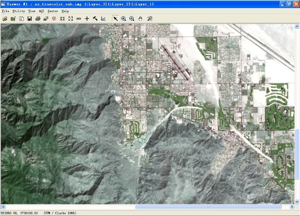This screenshot has height=216, width=300.
Task: Open the Help menu
Action: point(65,11)
